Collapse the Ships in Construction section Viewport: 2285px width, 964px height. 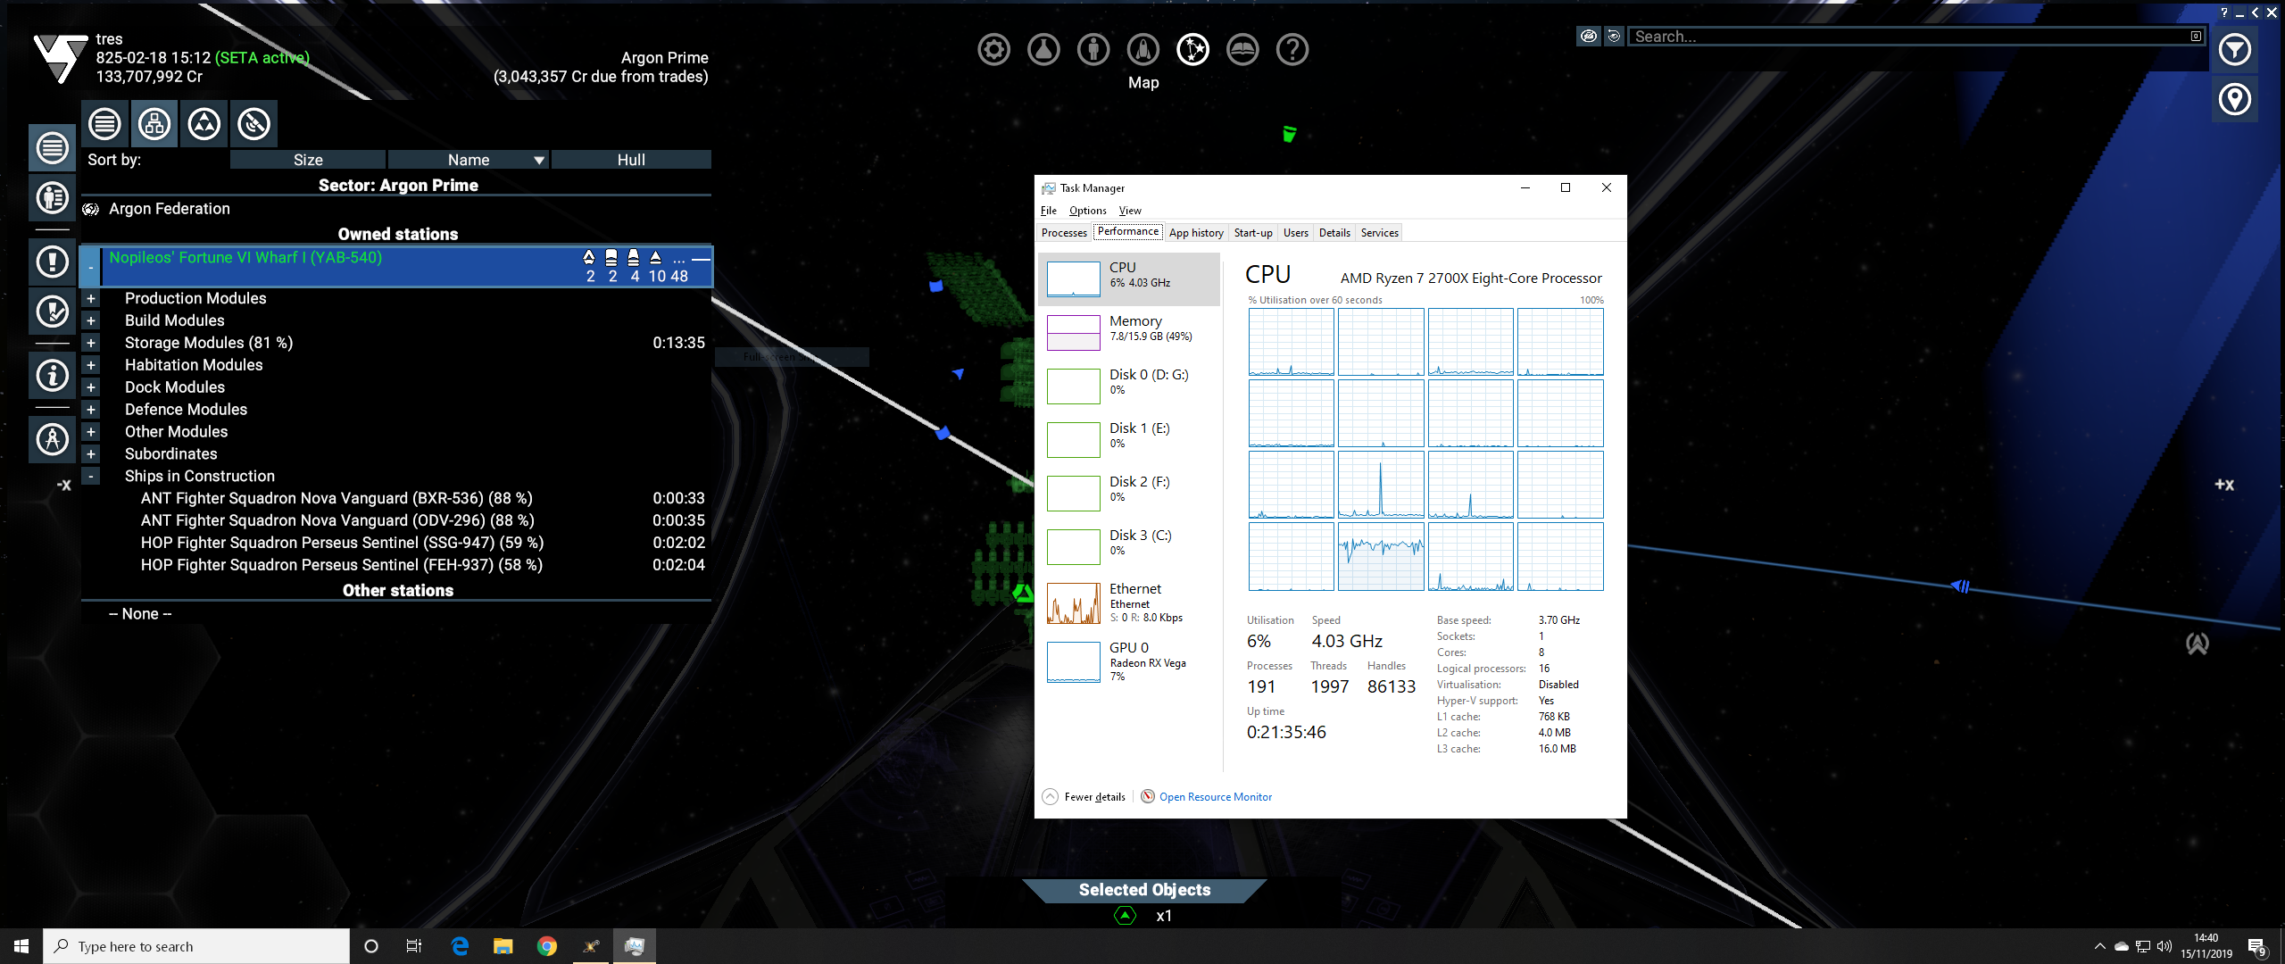pos(91,477)
